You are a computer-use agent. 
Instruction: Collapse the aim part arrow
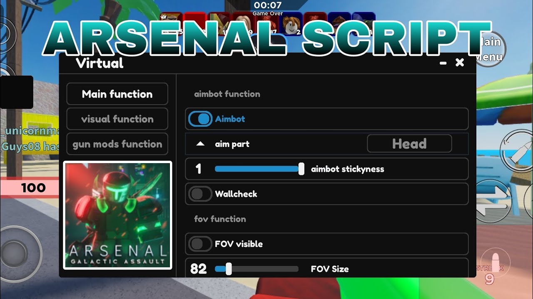[200, 144]
